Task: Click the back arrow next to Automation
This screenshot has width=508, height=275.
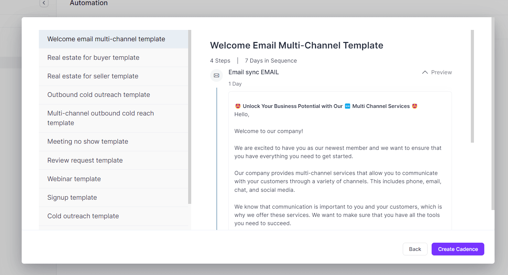Action: pos(44,3)
